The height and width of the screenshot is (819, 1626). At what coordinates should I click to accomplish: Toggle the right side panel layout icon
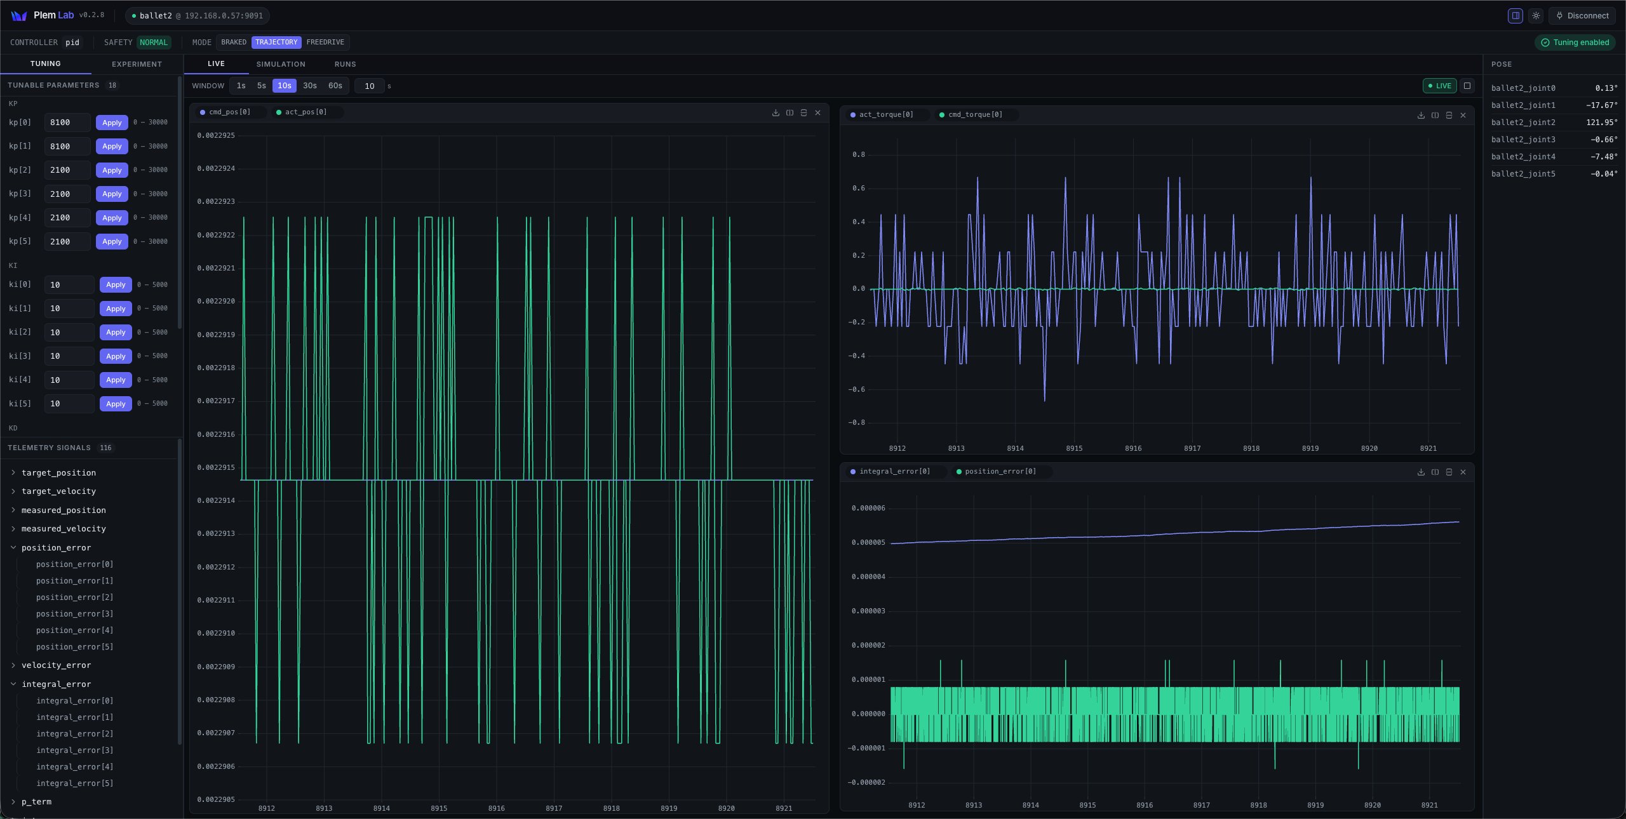click(x=1515, y=16)
